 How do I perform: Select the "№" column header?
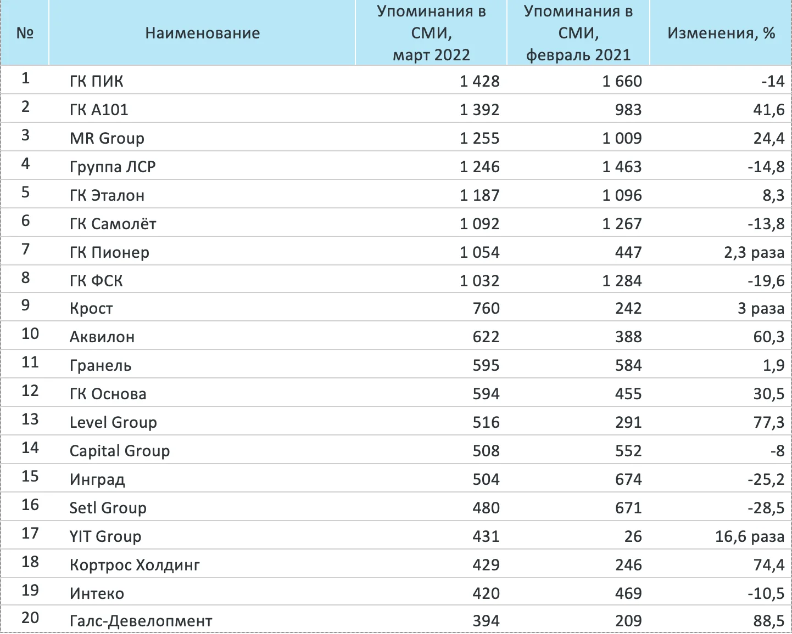(25, 33)
